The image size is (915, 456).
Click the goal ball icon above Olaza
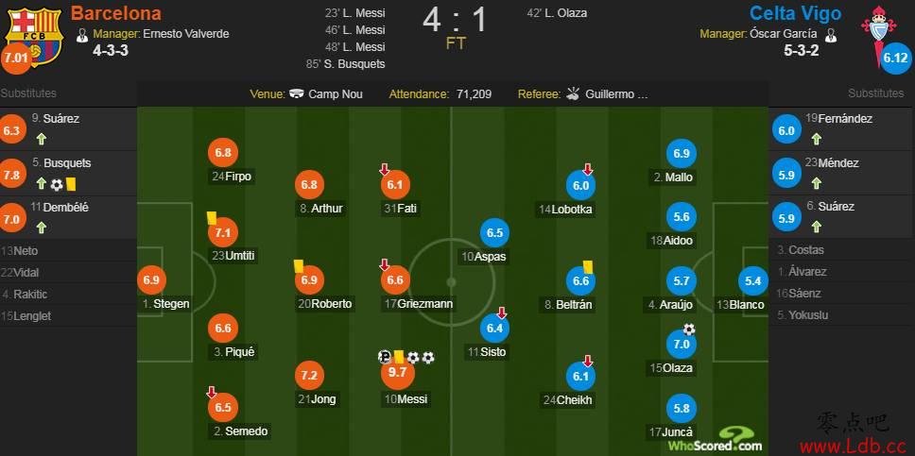(689, 329)
